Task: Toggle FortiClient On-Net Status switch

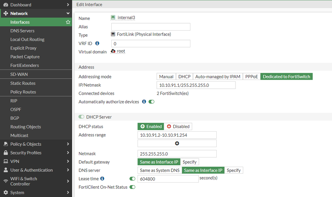Action: pyautogui.click(x=132, y=187)
